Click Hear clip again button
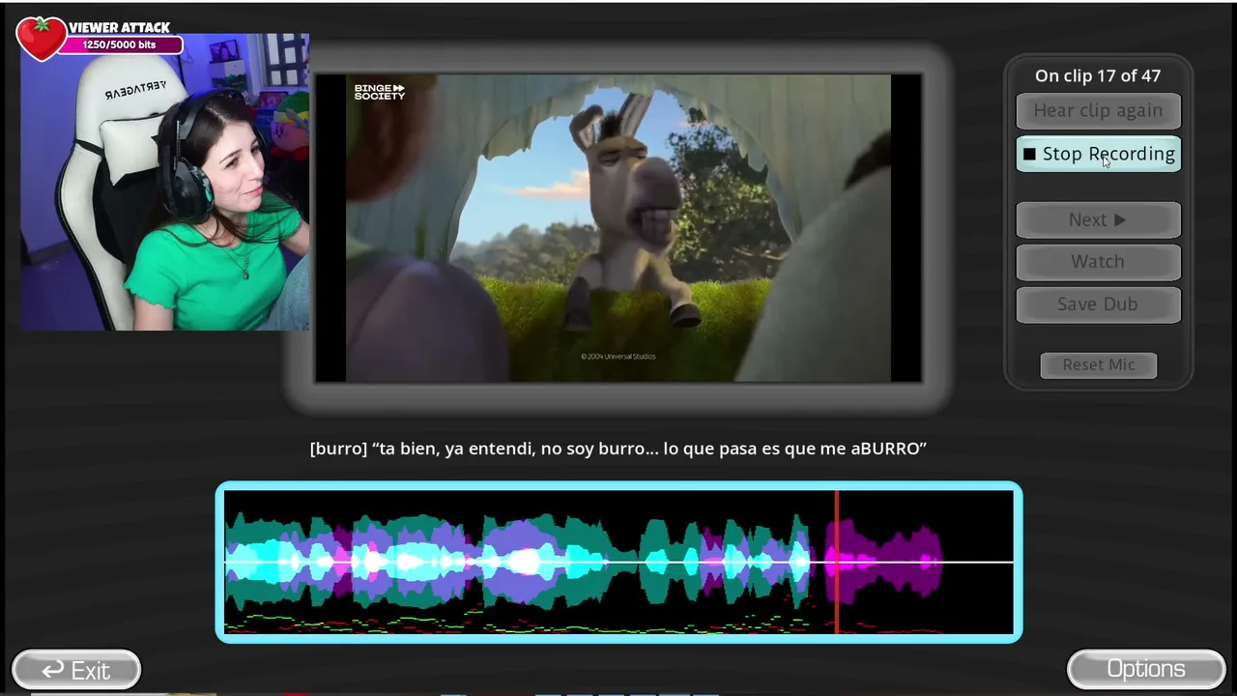The image size is (1237, 696). click(1098, 110)
